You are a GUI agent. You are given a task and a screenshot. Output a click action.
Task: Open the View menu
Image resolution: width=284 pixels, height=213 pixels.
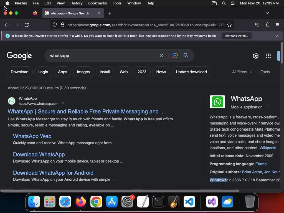coord(60,3)
